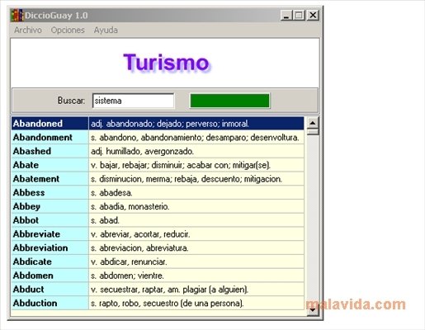Open the Opciones menu
425x330 pixels.
click(68, 30)
